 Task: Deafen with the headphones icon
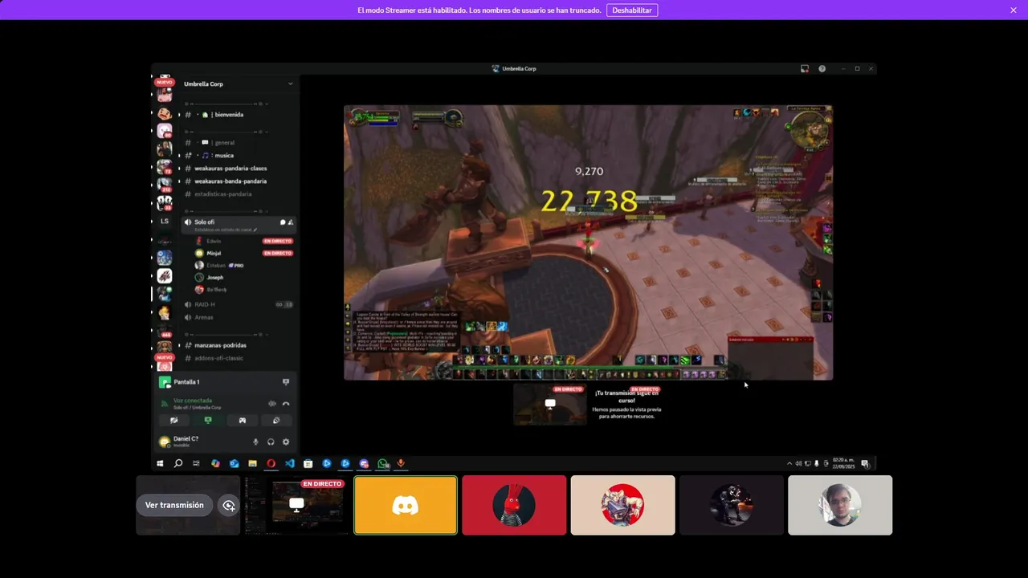pyautogui.click(x=271, y=442)
